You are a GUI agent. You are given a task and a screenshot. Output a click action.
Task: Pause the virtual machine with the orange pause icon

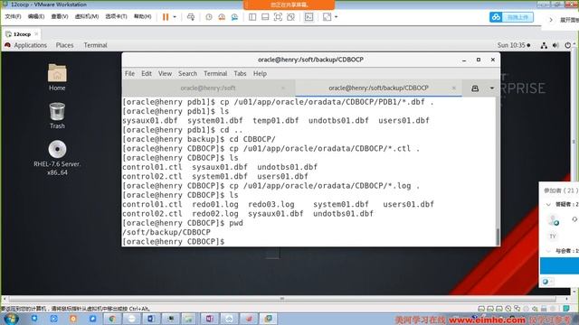click(x=165, y=17)
